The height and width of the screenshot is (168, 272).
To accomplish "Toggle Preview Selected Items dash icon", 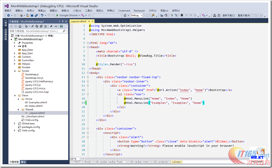I will pyautogui.click(x=55, y=27).
